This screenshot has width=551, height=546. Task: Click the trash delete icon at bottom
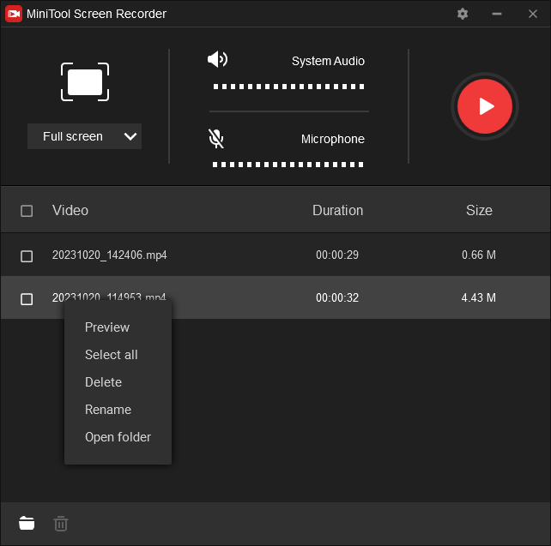point(61,523)
